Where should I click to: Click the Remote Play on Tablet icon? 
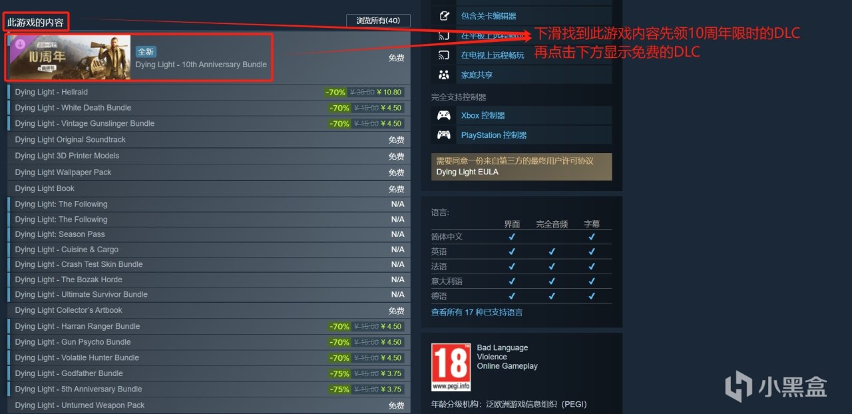point(444,35)
